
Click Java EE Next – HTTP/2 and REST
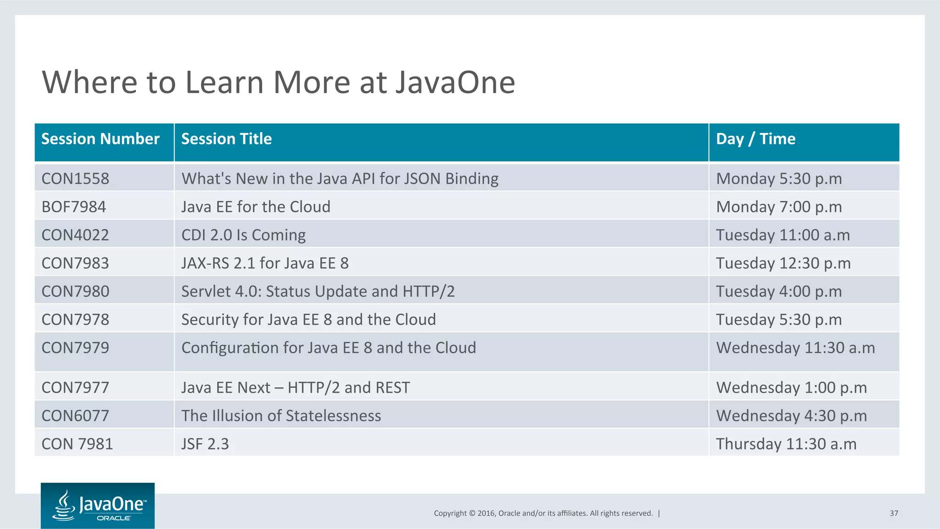click(296, 388)
